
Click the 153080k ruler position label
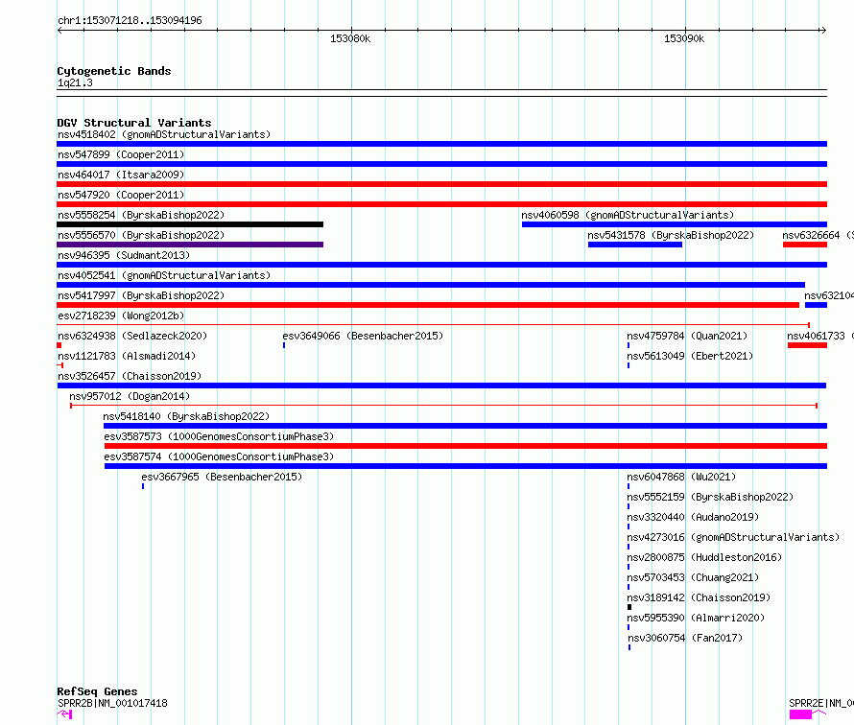(350, 38)
